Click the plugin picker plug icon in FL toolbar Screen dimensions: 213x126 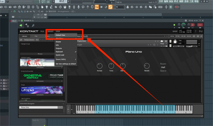click(47, 7)
